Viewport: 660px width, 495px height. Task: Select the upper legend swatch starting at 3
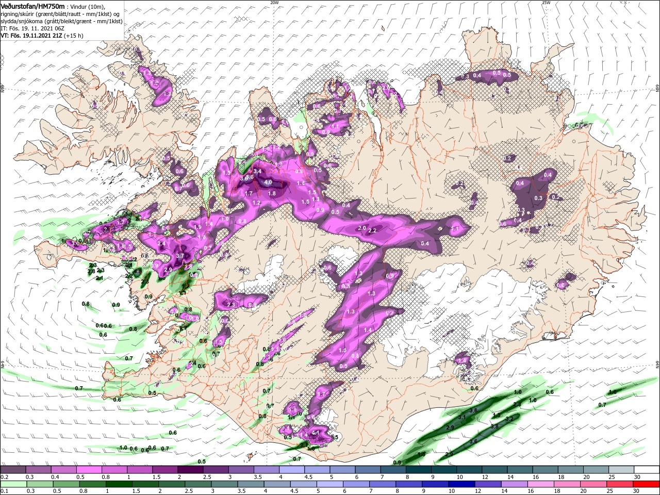(241, 470)
